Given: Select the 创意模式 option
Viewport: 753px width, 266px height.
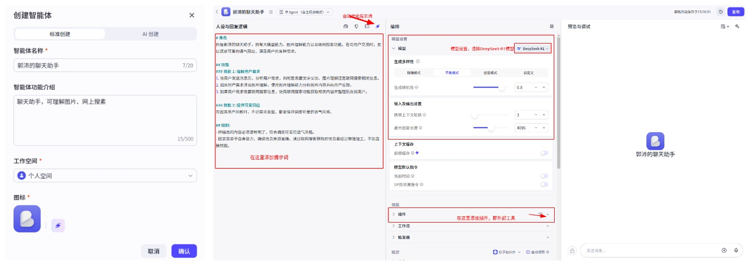Looking at the screenshot, I should click(x=490, y=72).
